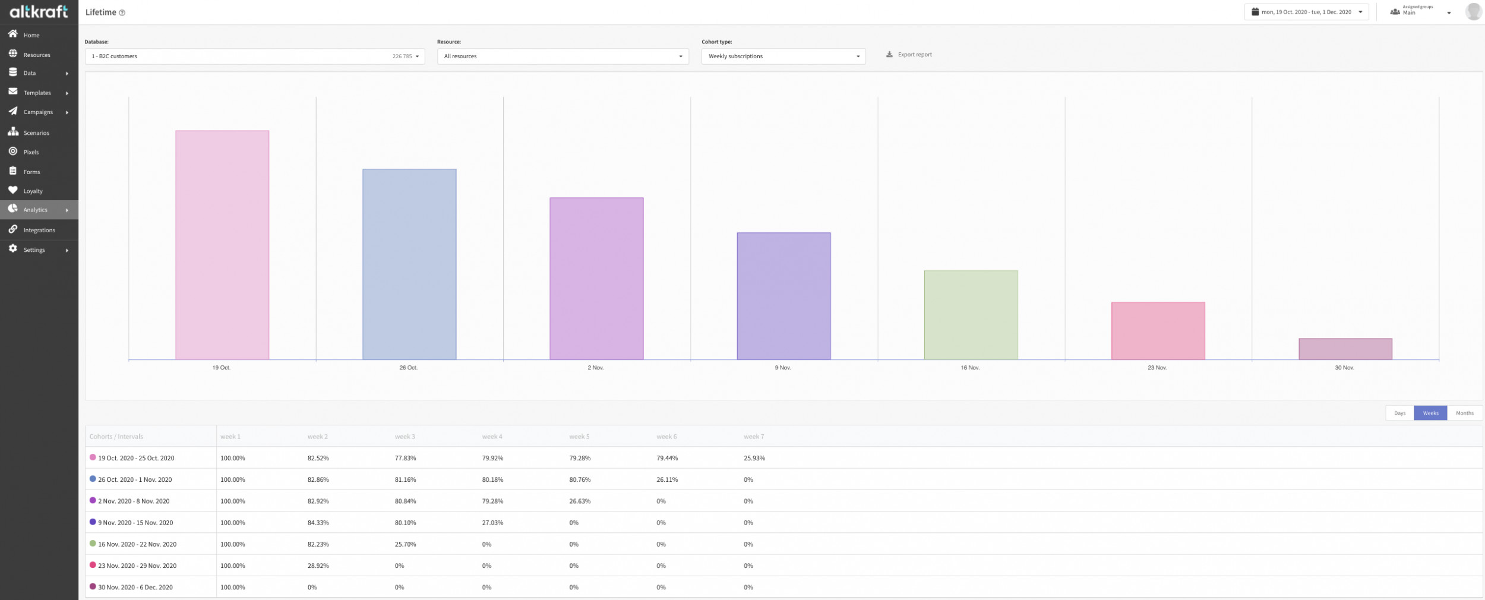This screenshot has width=1485, height=600.
Task: Click the Lifetime help question icon
Action: tap(122, 12)
